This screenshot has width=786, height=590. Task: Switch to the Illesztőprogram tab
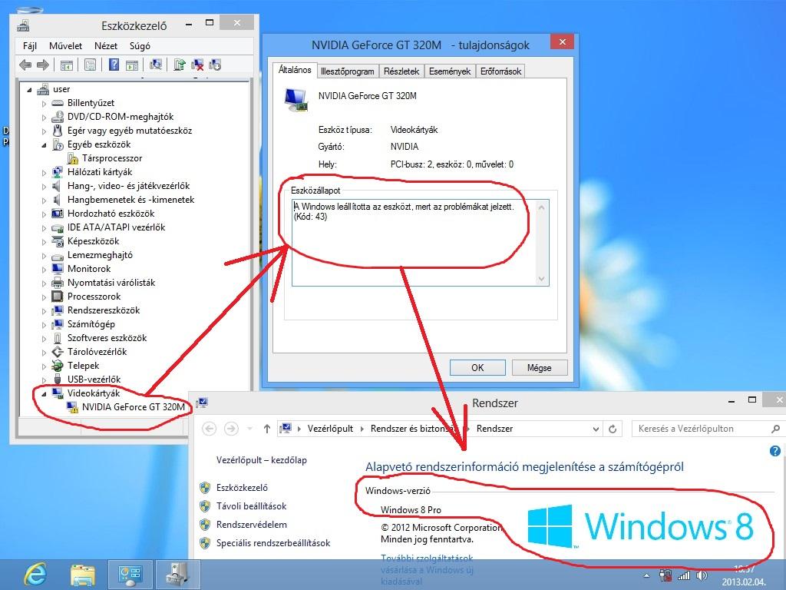point(348,71)
